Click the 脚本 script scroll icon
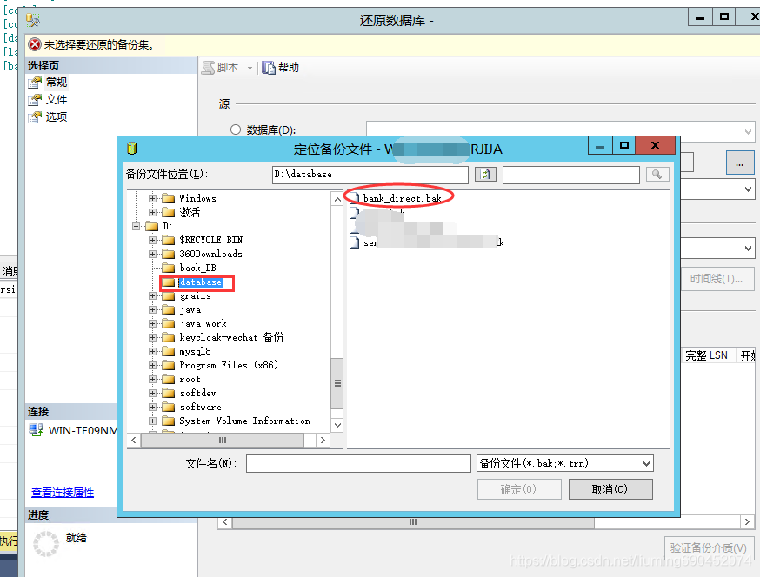The height and width of the screenshot is (577, 760). tap(208, 67)
